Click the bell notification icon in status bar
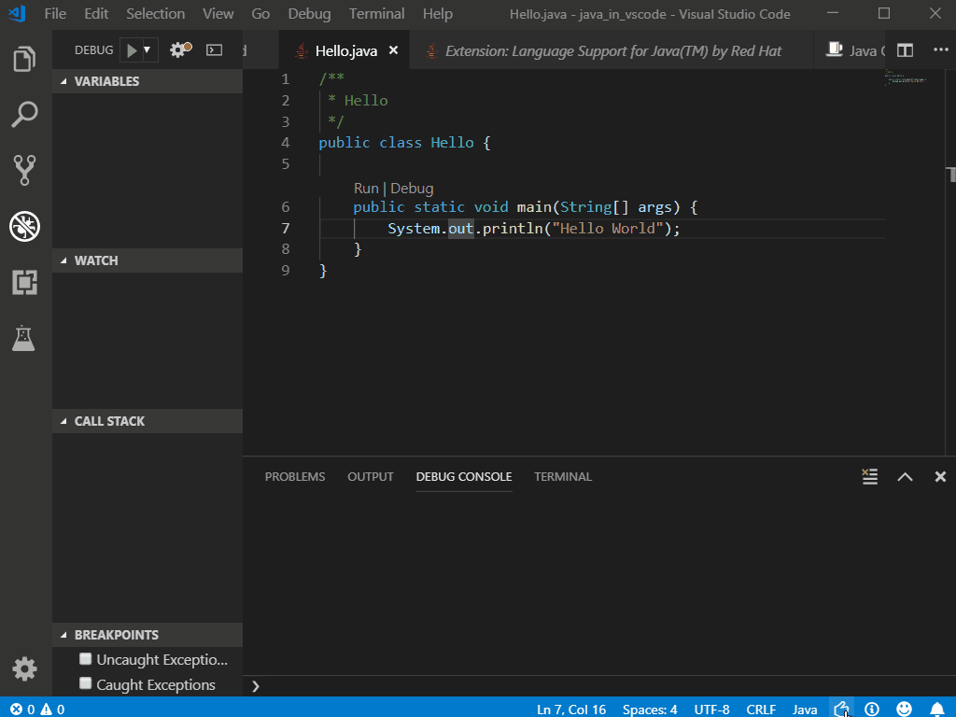 (x=938, y=708)
